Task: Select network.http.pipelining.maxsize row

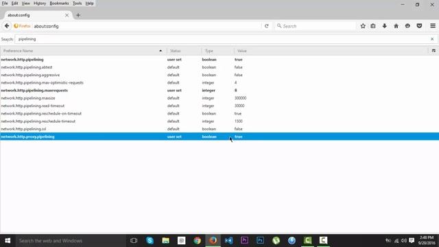Action: tap(219, 98)
